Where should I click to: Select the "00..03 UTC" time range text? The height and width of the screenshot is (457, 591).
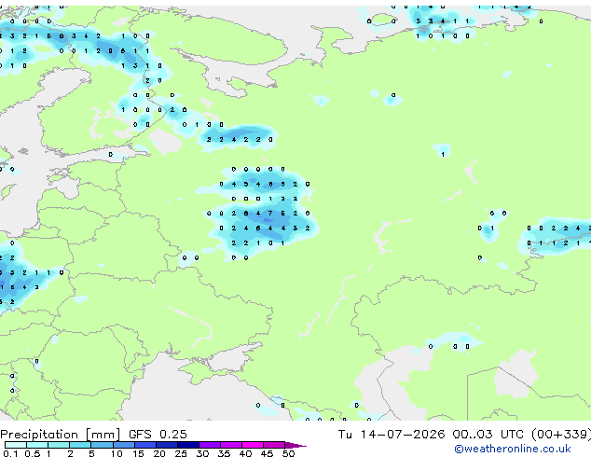(488, 435)
